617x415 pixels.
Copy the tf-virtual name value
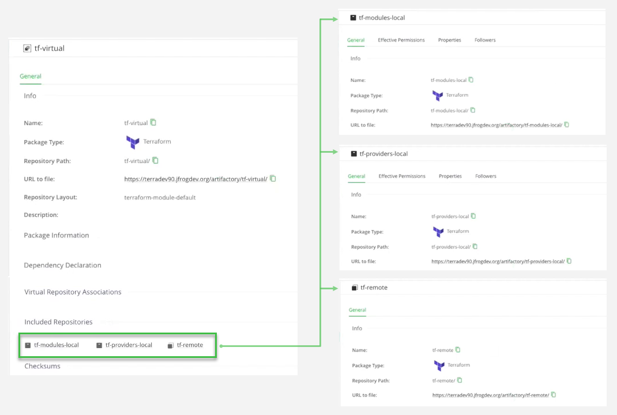(153, 123)
